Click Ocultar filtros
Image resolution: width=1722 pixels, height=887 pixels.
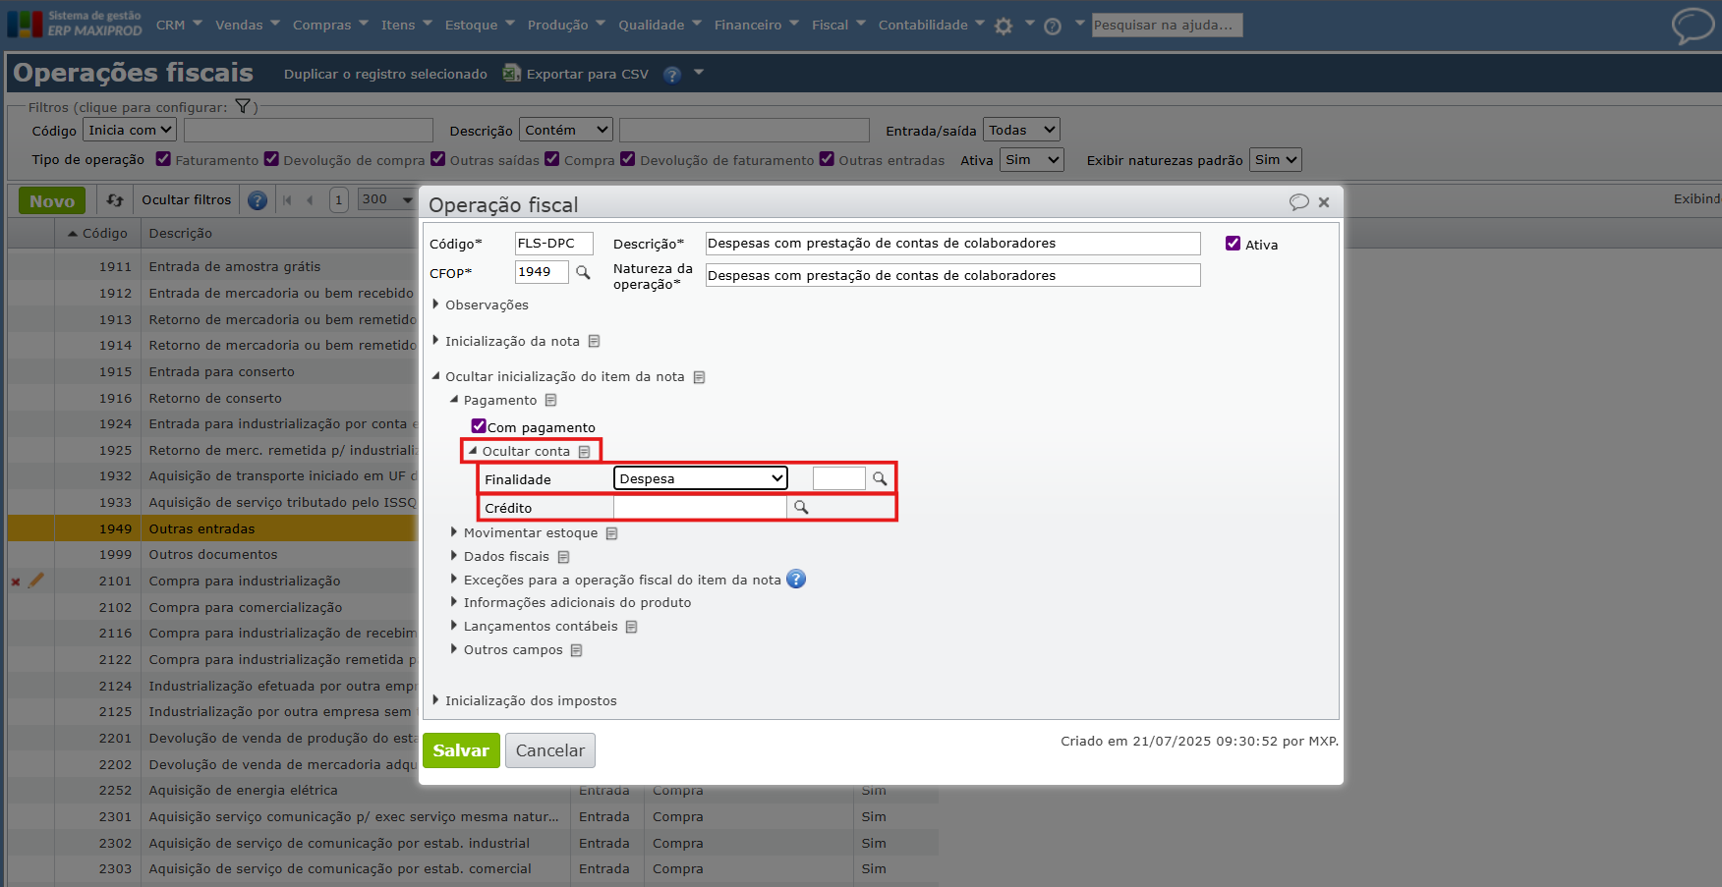point(187,200)
